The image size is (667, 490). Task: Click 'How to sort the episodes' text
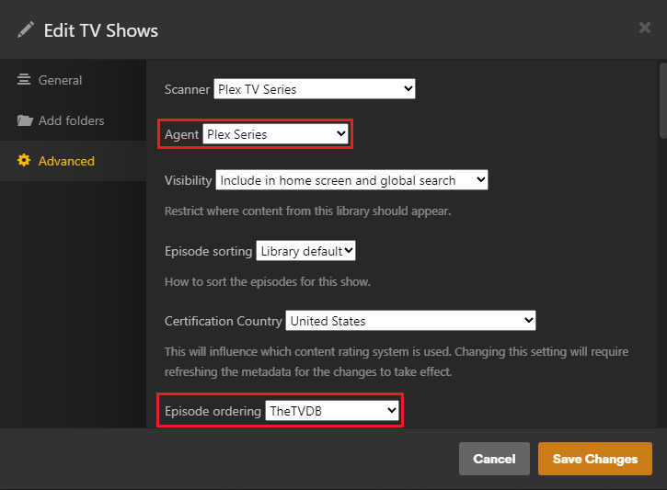point(268,281)
